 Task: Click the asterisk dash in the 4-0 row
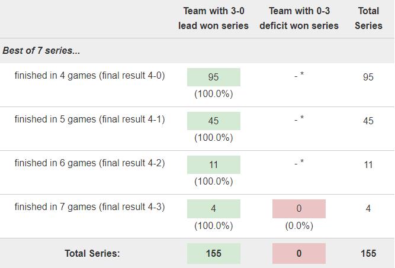[299, 75]
